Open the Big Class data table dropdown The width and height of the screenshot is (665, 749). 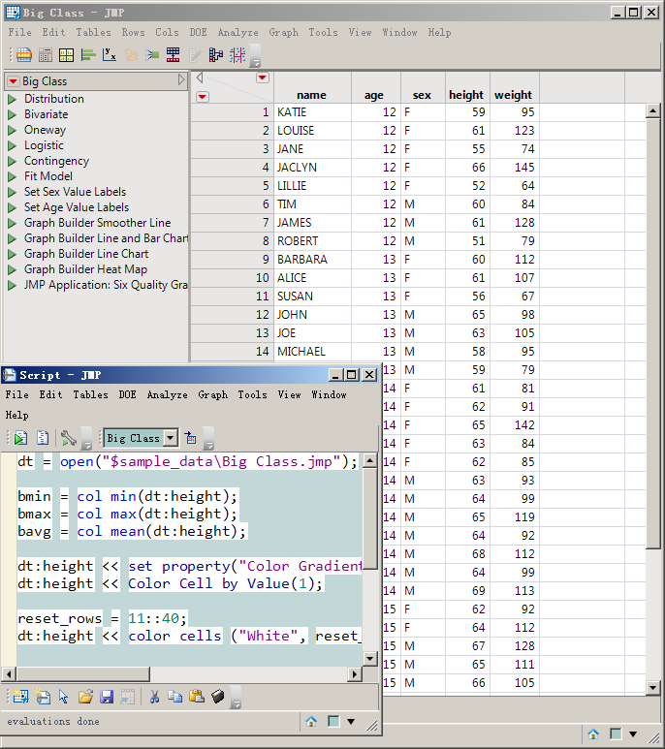coord(171,438)
